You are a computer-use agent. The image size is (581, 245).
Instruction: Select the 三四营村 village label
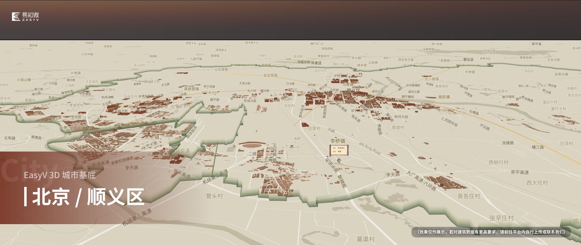312,129
